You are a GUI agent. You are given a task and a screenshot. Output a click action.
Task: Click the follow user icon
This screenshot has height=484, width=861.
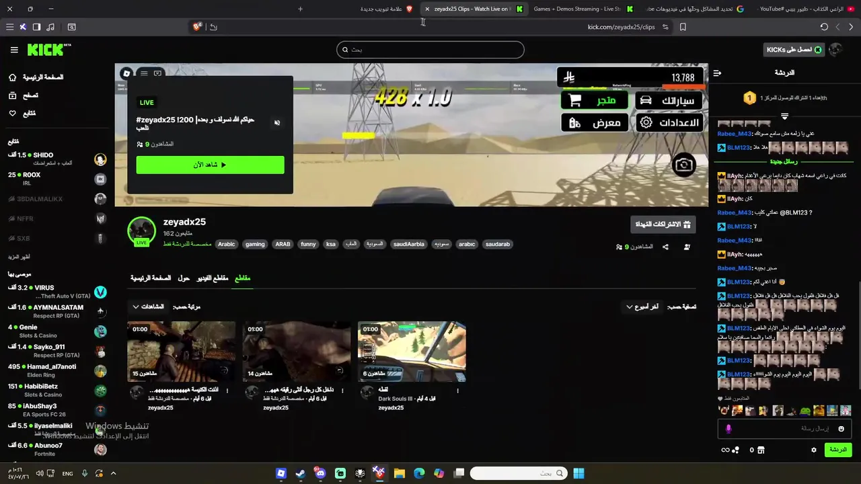coord(687,247)
